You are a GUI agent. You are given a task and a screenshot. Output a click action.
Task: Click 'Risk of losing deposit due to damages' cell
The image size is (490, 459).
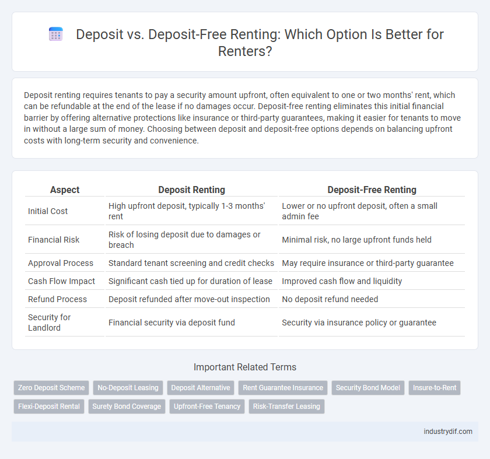point(191,240)
